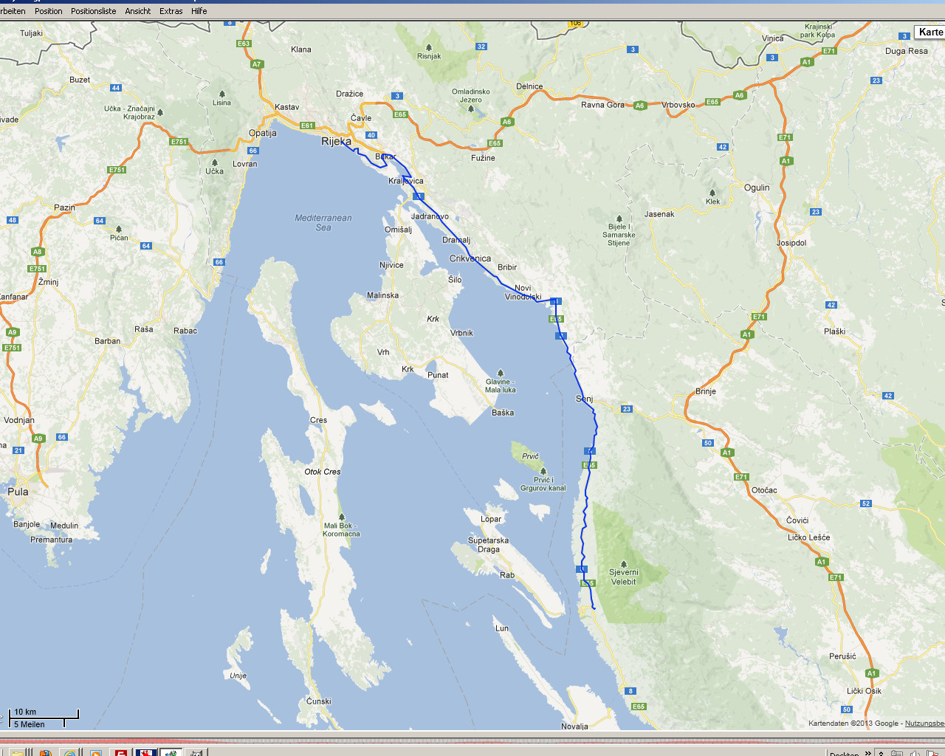
Task: Click the road 23 shield near Senj
Action: [626, 409]
